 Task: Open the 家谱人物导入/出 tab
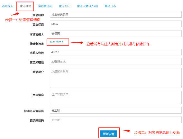[87, 6]
